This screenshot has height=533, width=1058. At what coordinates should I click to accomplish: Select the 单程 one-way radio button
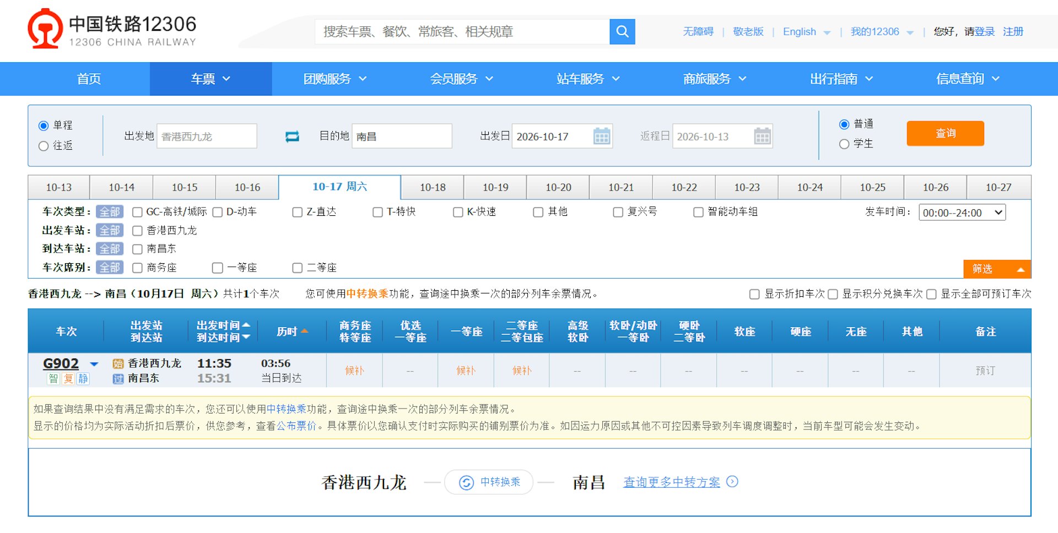click(x=44, y=126)
